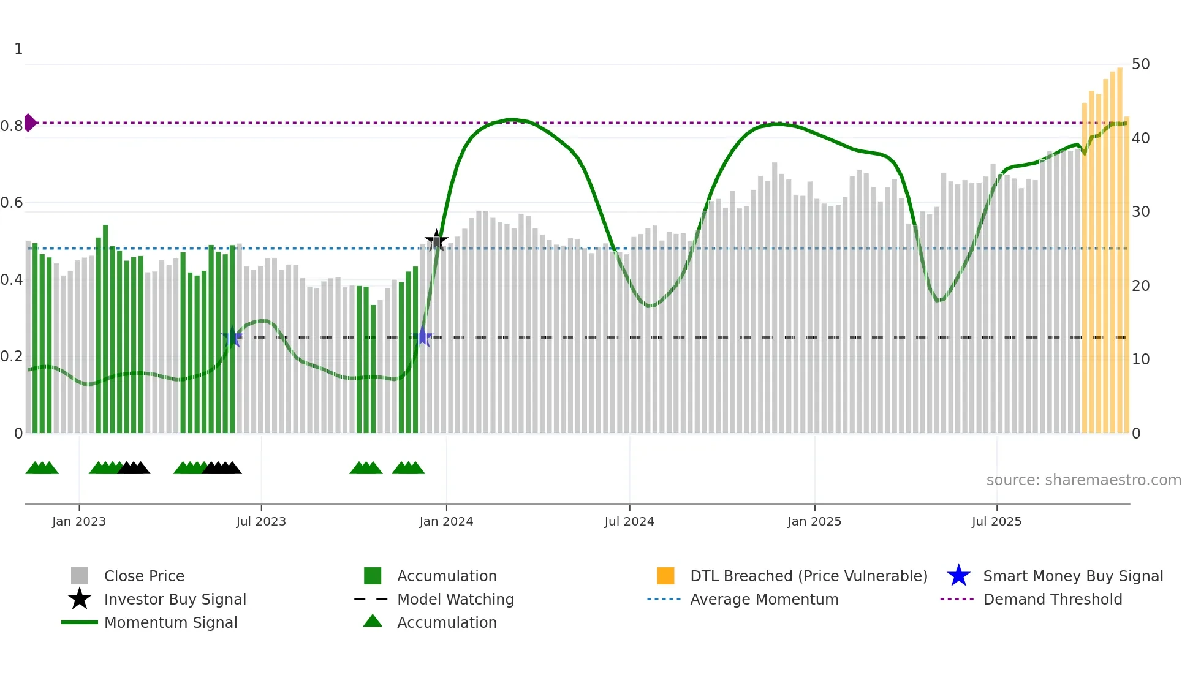Click the blue star legend icon
Viewport: 1201px width, 675px height.
pos(958,576)
